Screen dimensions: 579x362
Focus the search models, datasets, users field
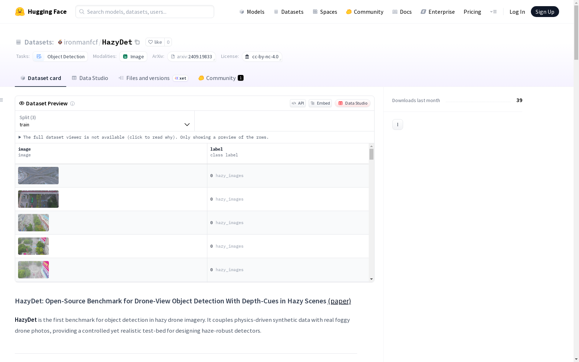click(x=145, y=12)
